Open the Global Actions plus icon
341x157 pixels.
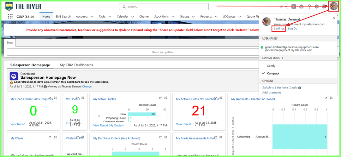point(294,7)
